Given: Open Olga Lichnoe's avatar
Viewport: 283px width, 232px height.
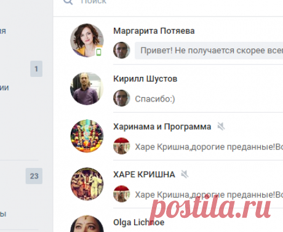Looking at the screenshot, I should tap(87, 223).
